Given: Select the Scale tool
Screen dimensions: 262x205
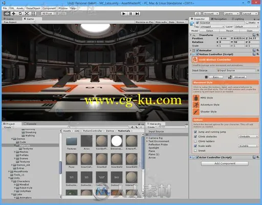Looking at the screenshot, I should pyautogui.click(x=27, y=14).
